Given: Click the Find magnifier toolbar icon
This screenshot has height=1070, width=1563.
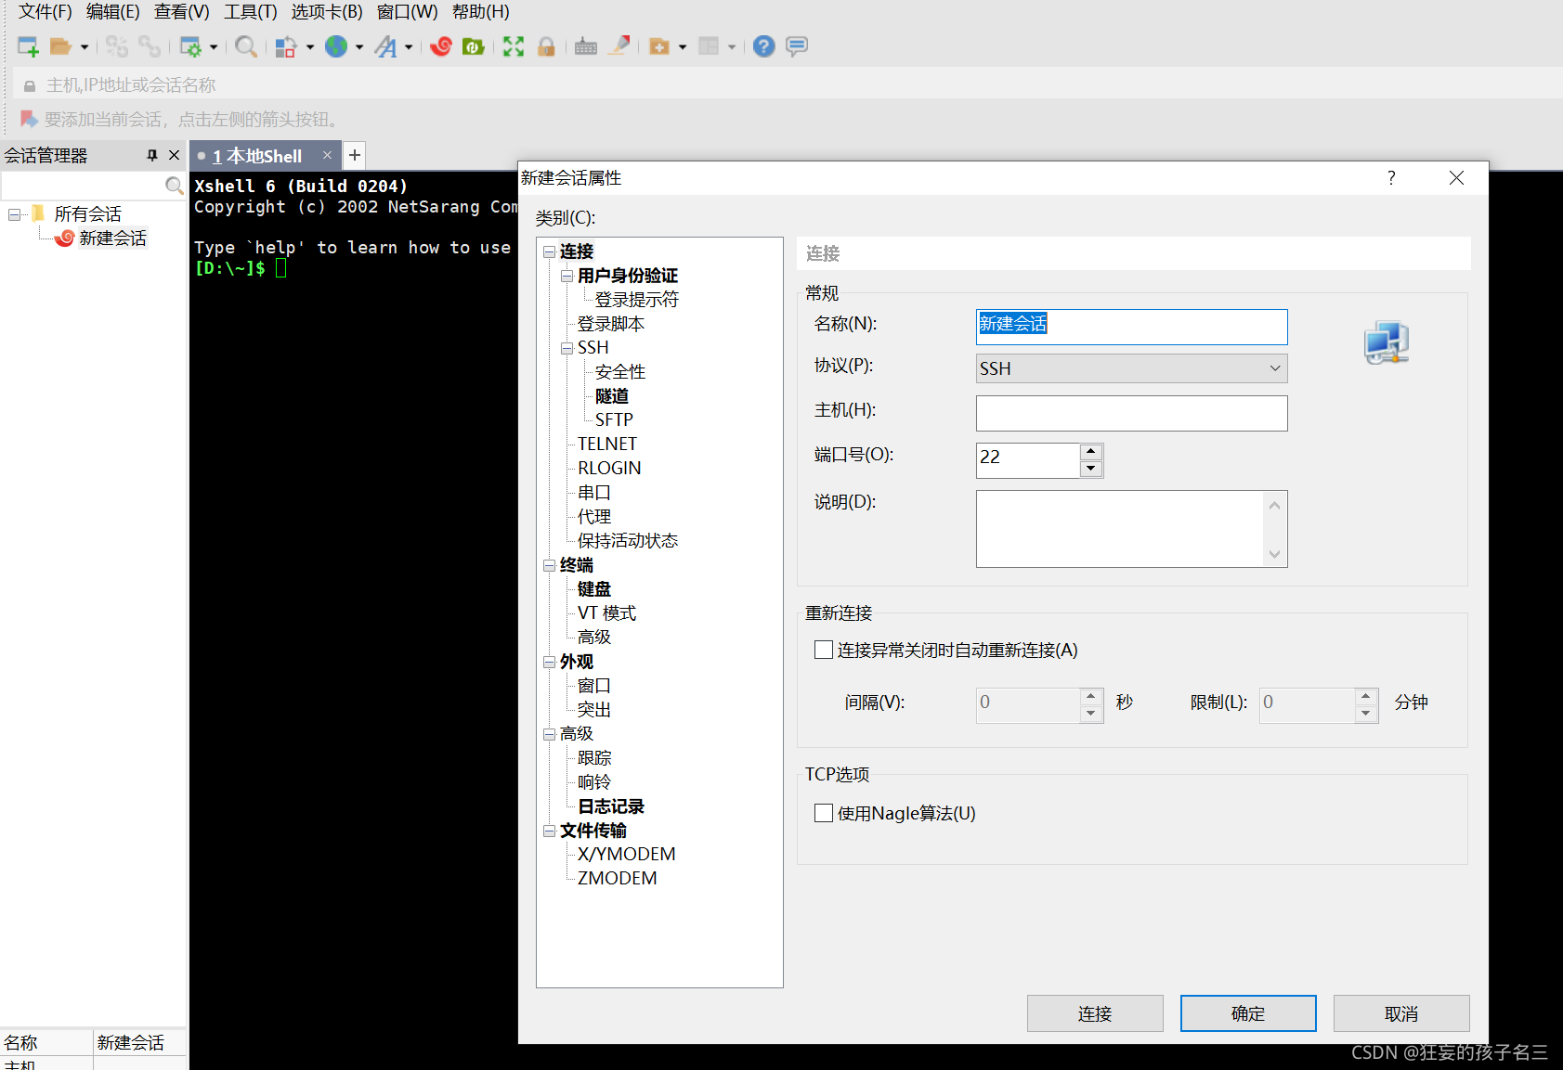Looking at the screenshot, I should (x=246, y=46).
